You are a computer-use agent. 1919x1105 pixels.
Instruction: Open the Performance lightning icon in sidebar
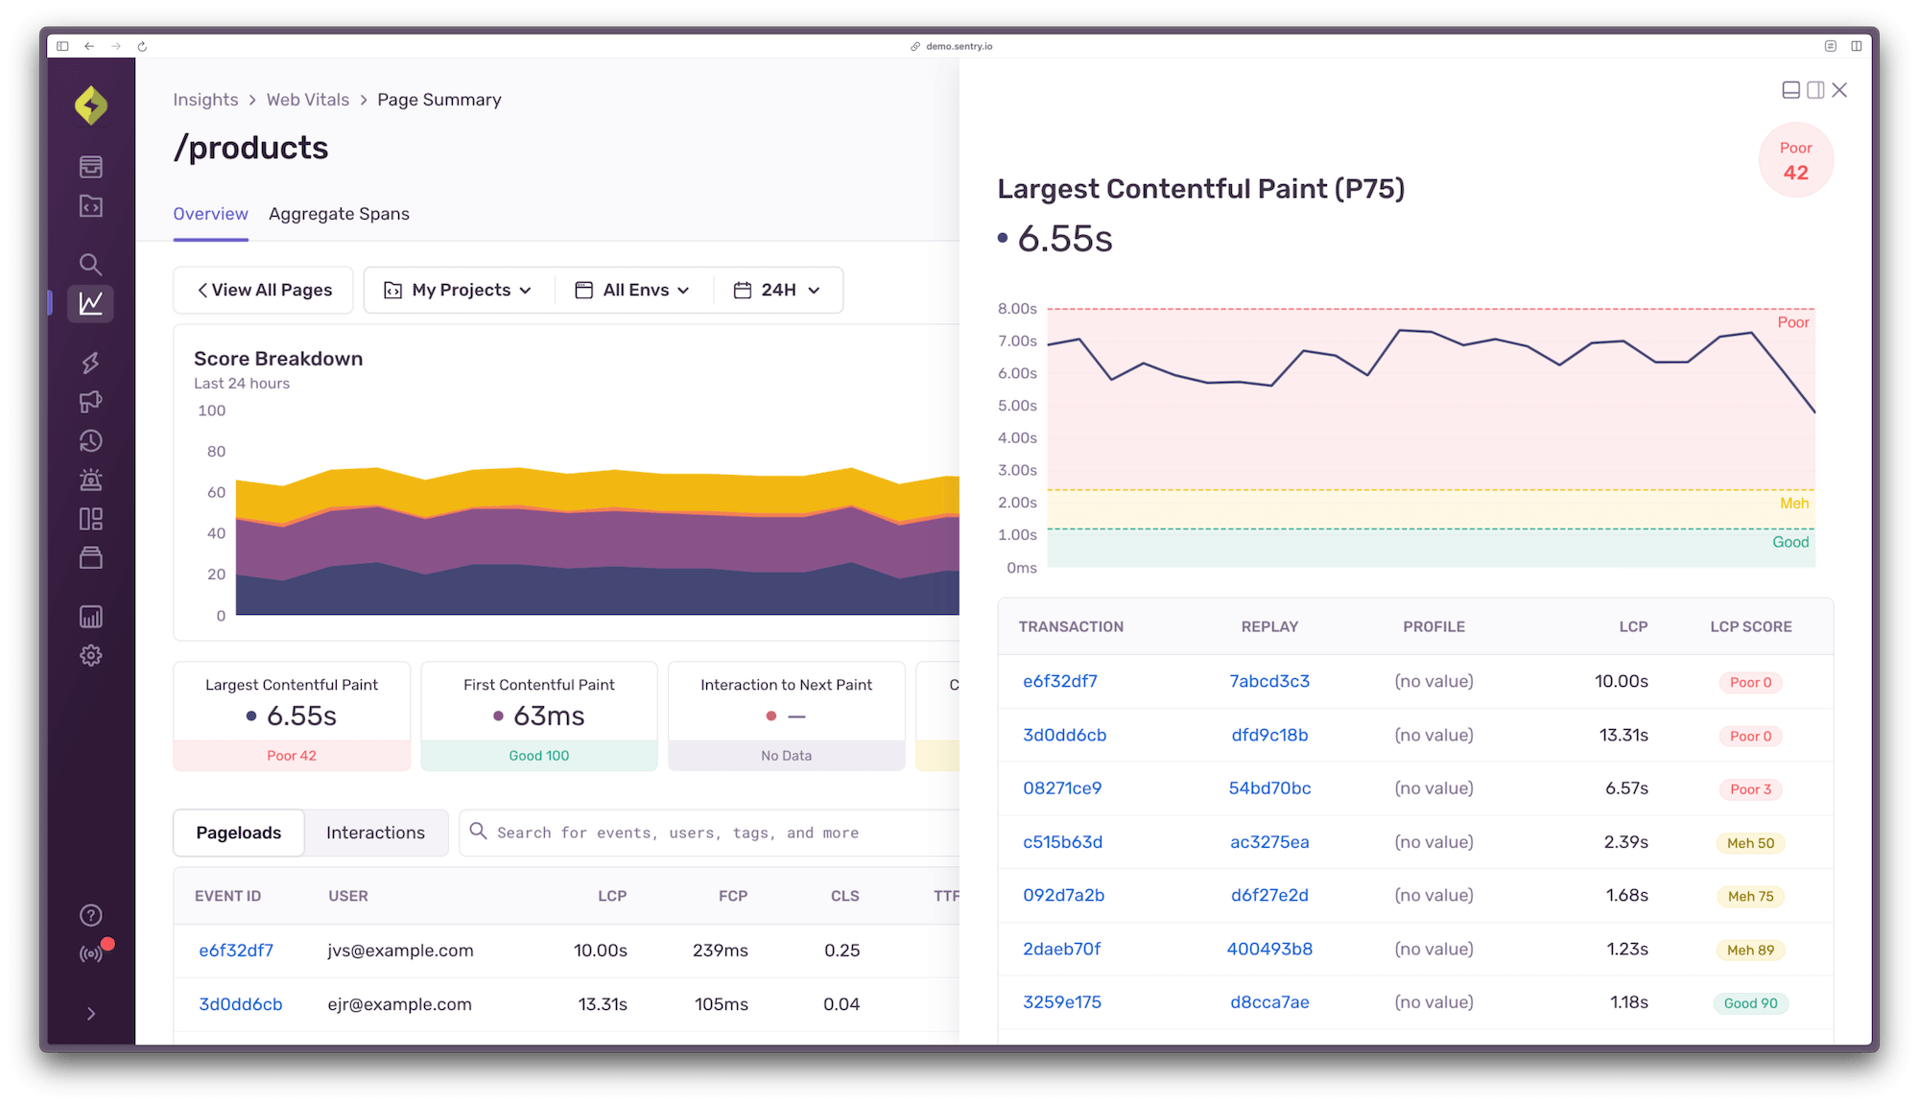point(91,363)
